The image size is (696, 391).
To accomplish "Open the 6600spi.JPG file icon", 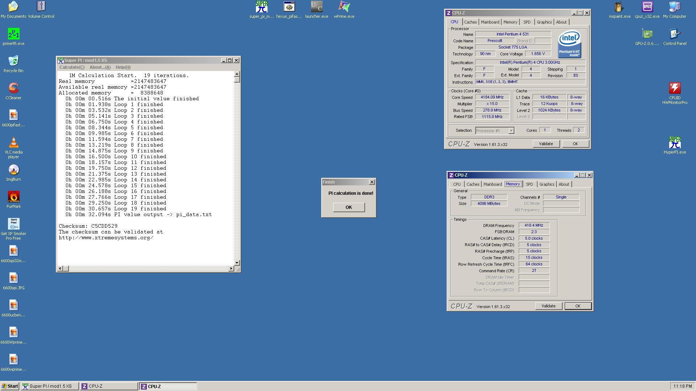I will tap(13, 281).
